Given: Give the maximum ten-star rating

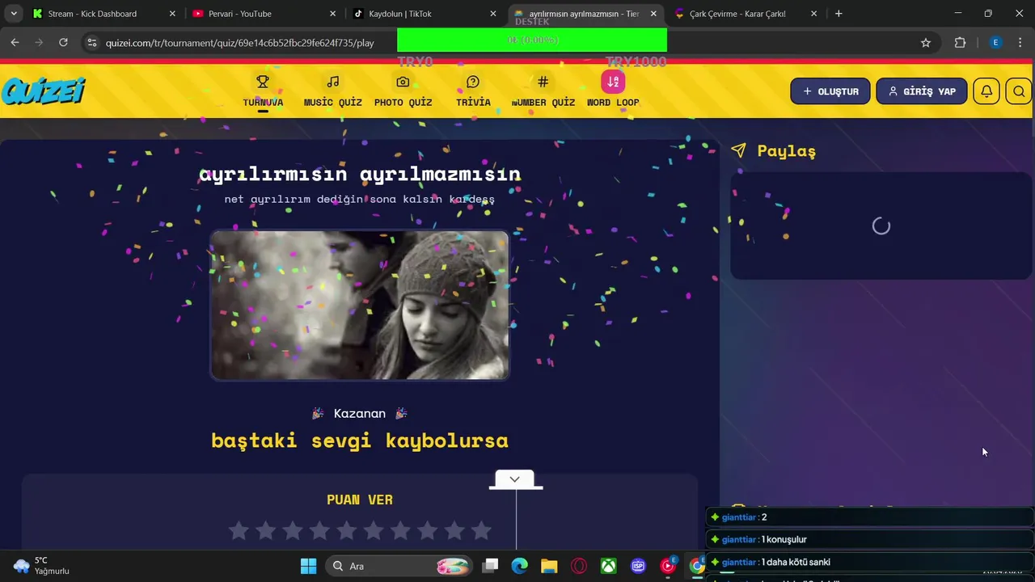Looking at the screenshot, I should 481,530.
